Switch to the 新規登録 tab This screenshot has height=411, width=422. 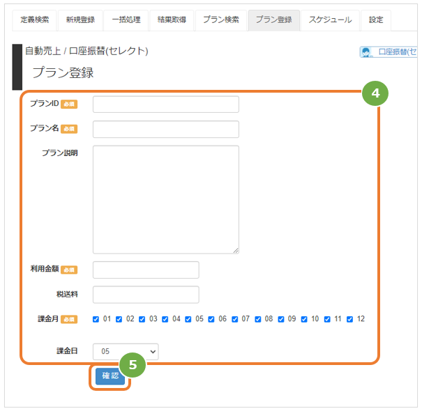80,20
